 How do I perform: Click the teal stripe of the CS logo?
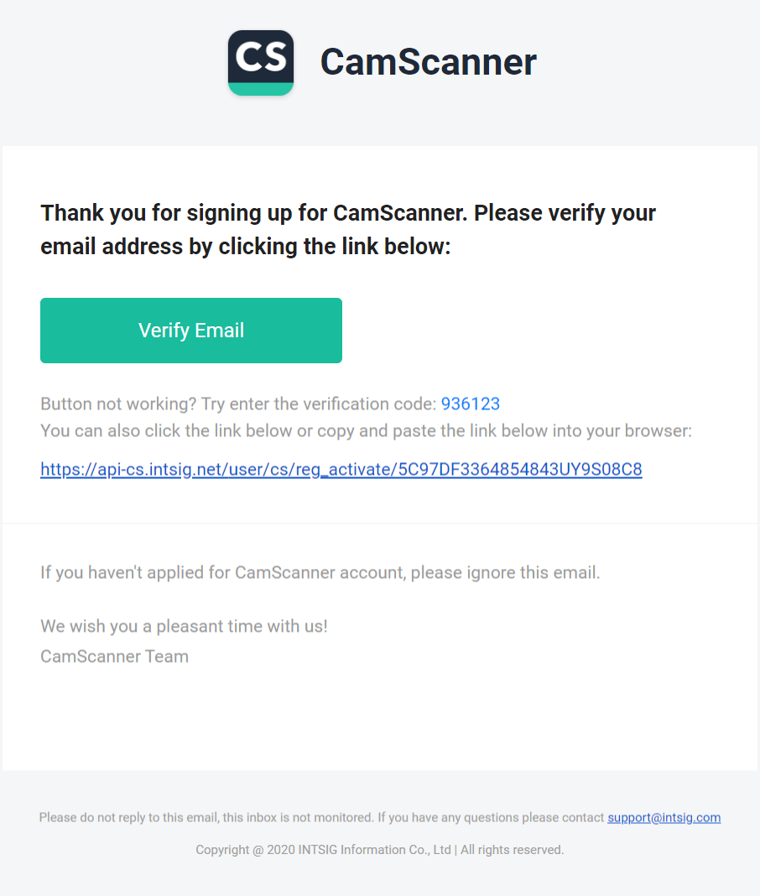[261, 89]
